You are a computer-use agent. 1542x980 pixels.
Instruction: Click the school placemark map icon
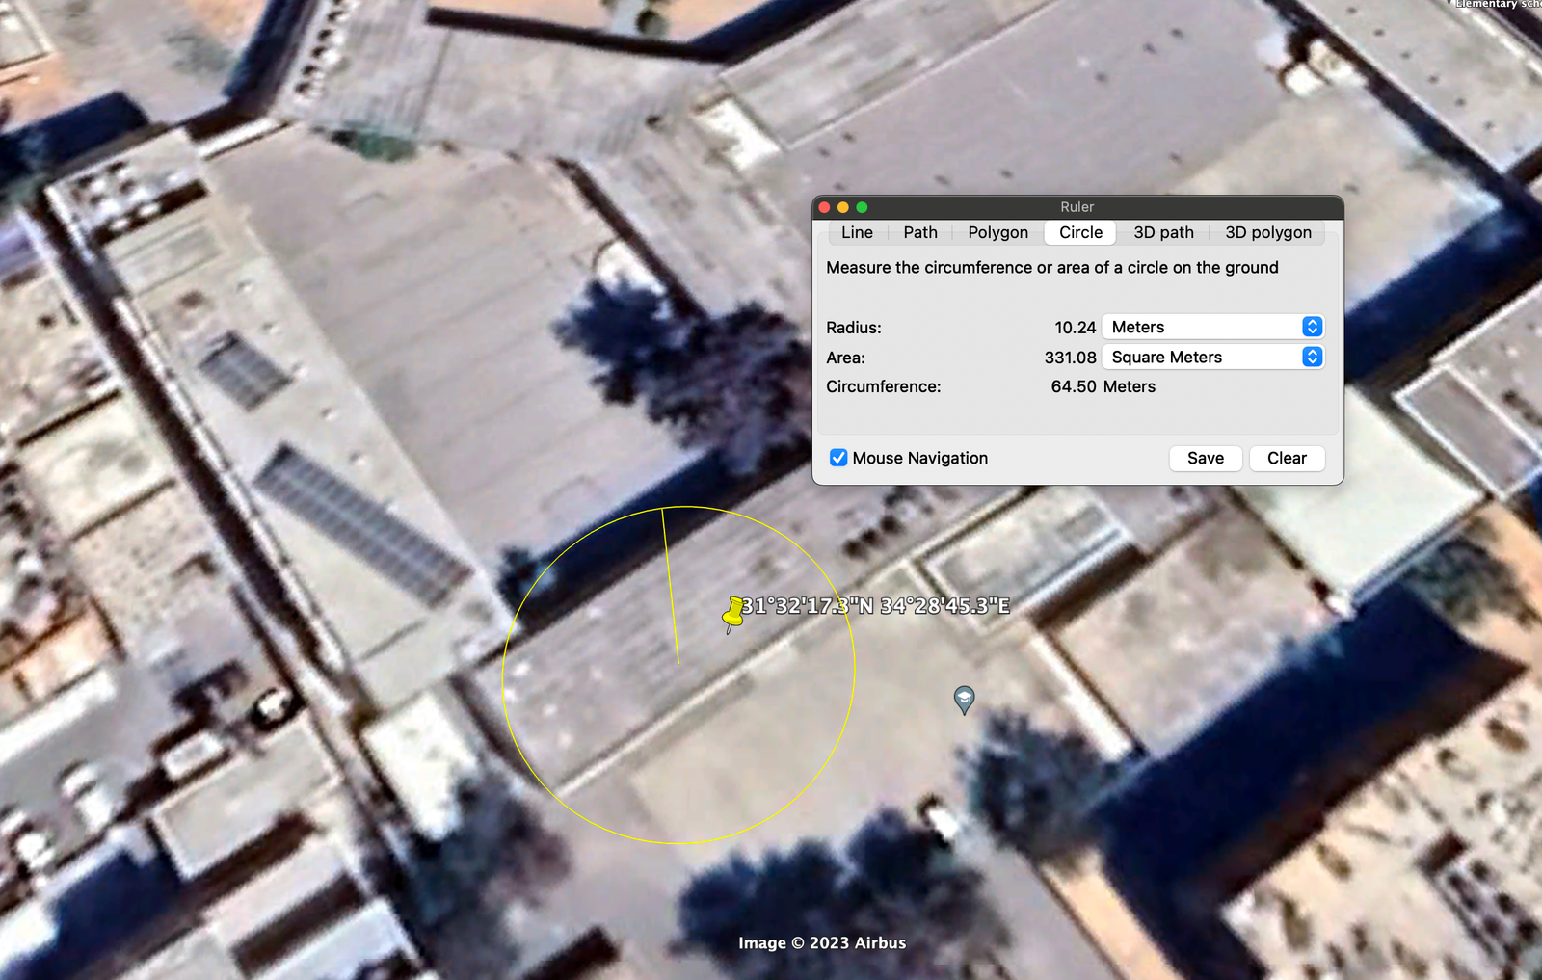tap(964, 699)
